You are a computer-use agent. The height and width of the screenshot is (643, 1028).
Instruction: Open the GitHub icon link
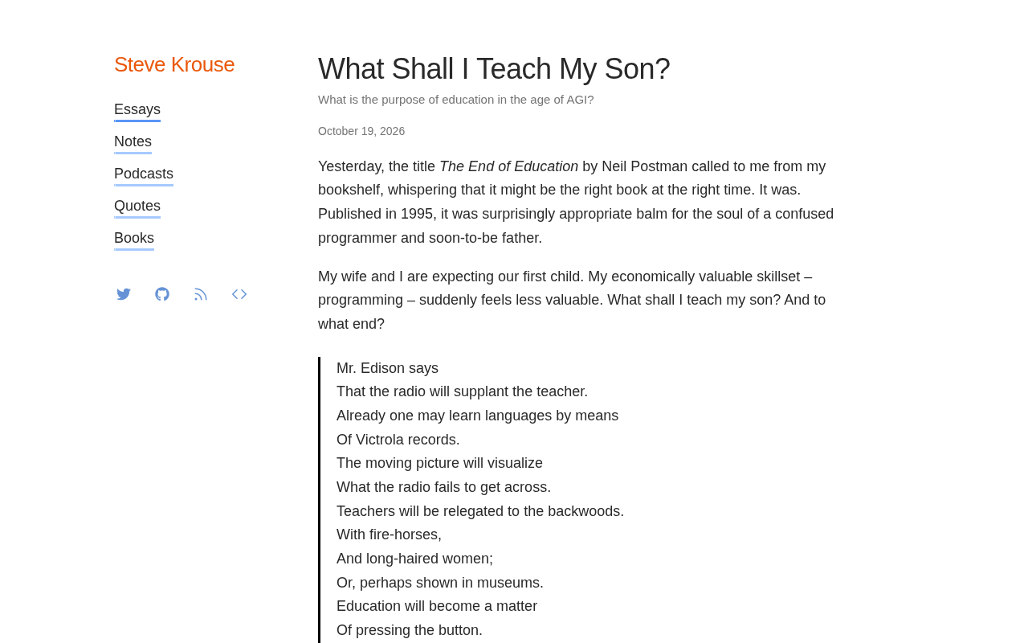pos(162,294)
